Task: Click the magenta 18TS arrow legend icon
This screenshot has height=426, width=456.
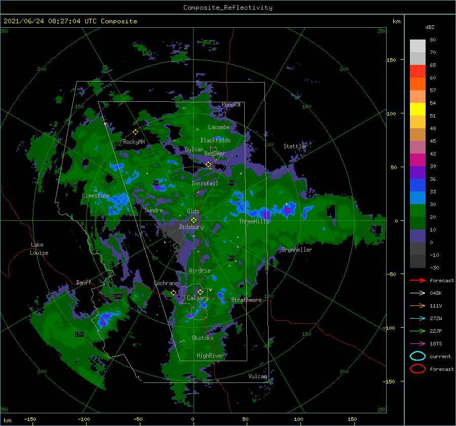Action: [417, 344]
